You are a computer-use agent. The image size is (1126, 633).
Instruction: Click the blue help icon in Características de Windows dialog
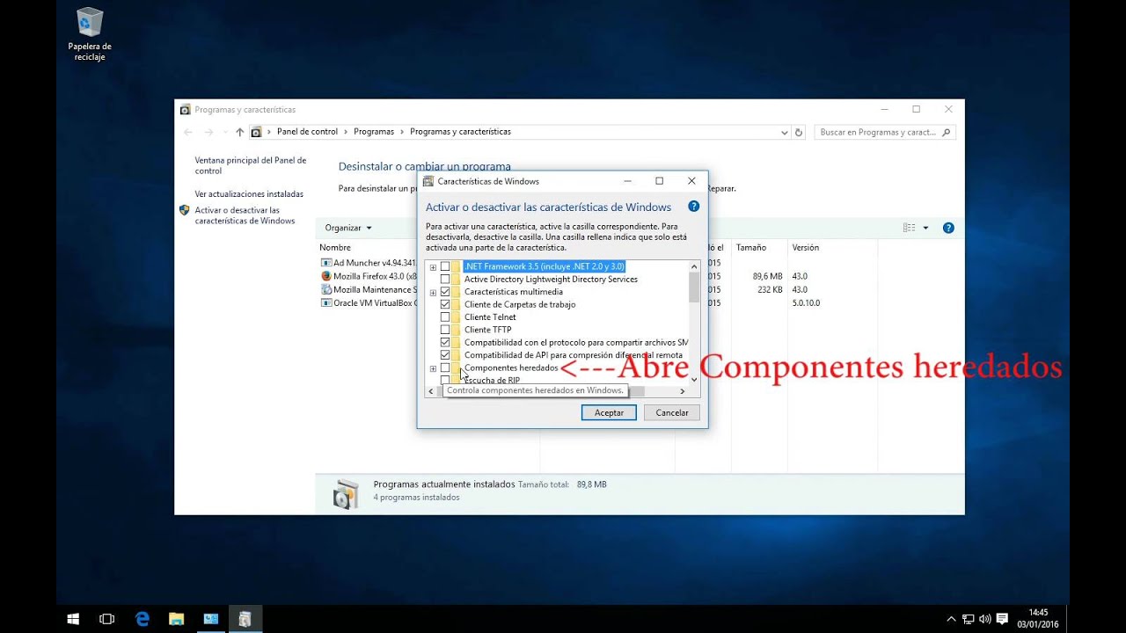pos(693,207)
